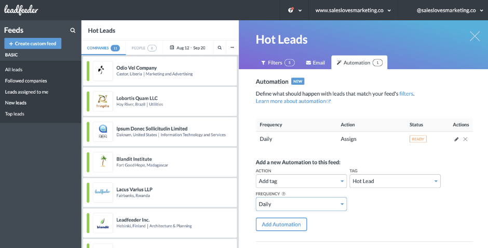Screen dimensions: 488x248
Task: Click the Add Automation button
Action: pos(281,224)
